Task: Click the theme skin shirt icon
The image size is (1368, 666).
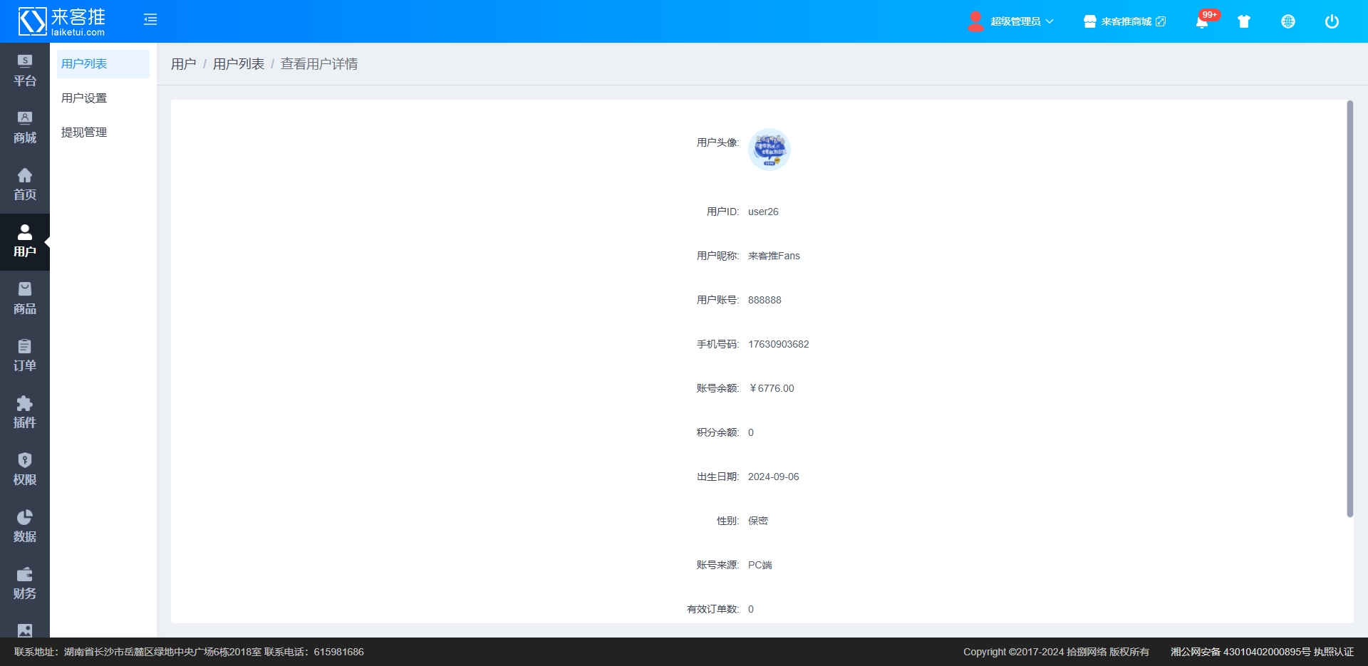Action: coord(1244,22)
